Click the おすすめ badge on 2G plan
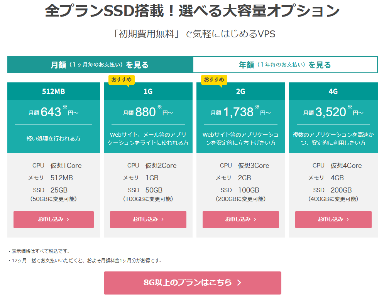Screen dimensions: 384x303 (x=214, y=79)
